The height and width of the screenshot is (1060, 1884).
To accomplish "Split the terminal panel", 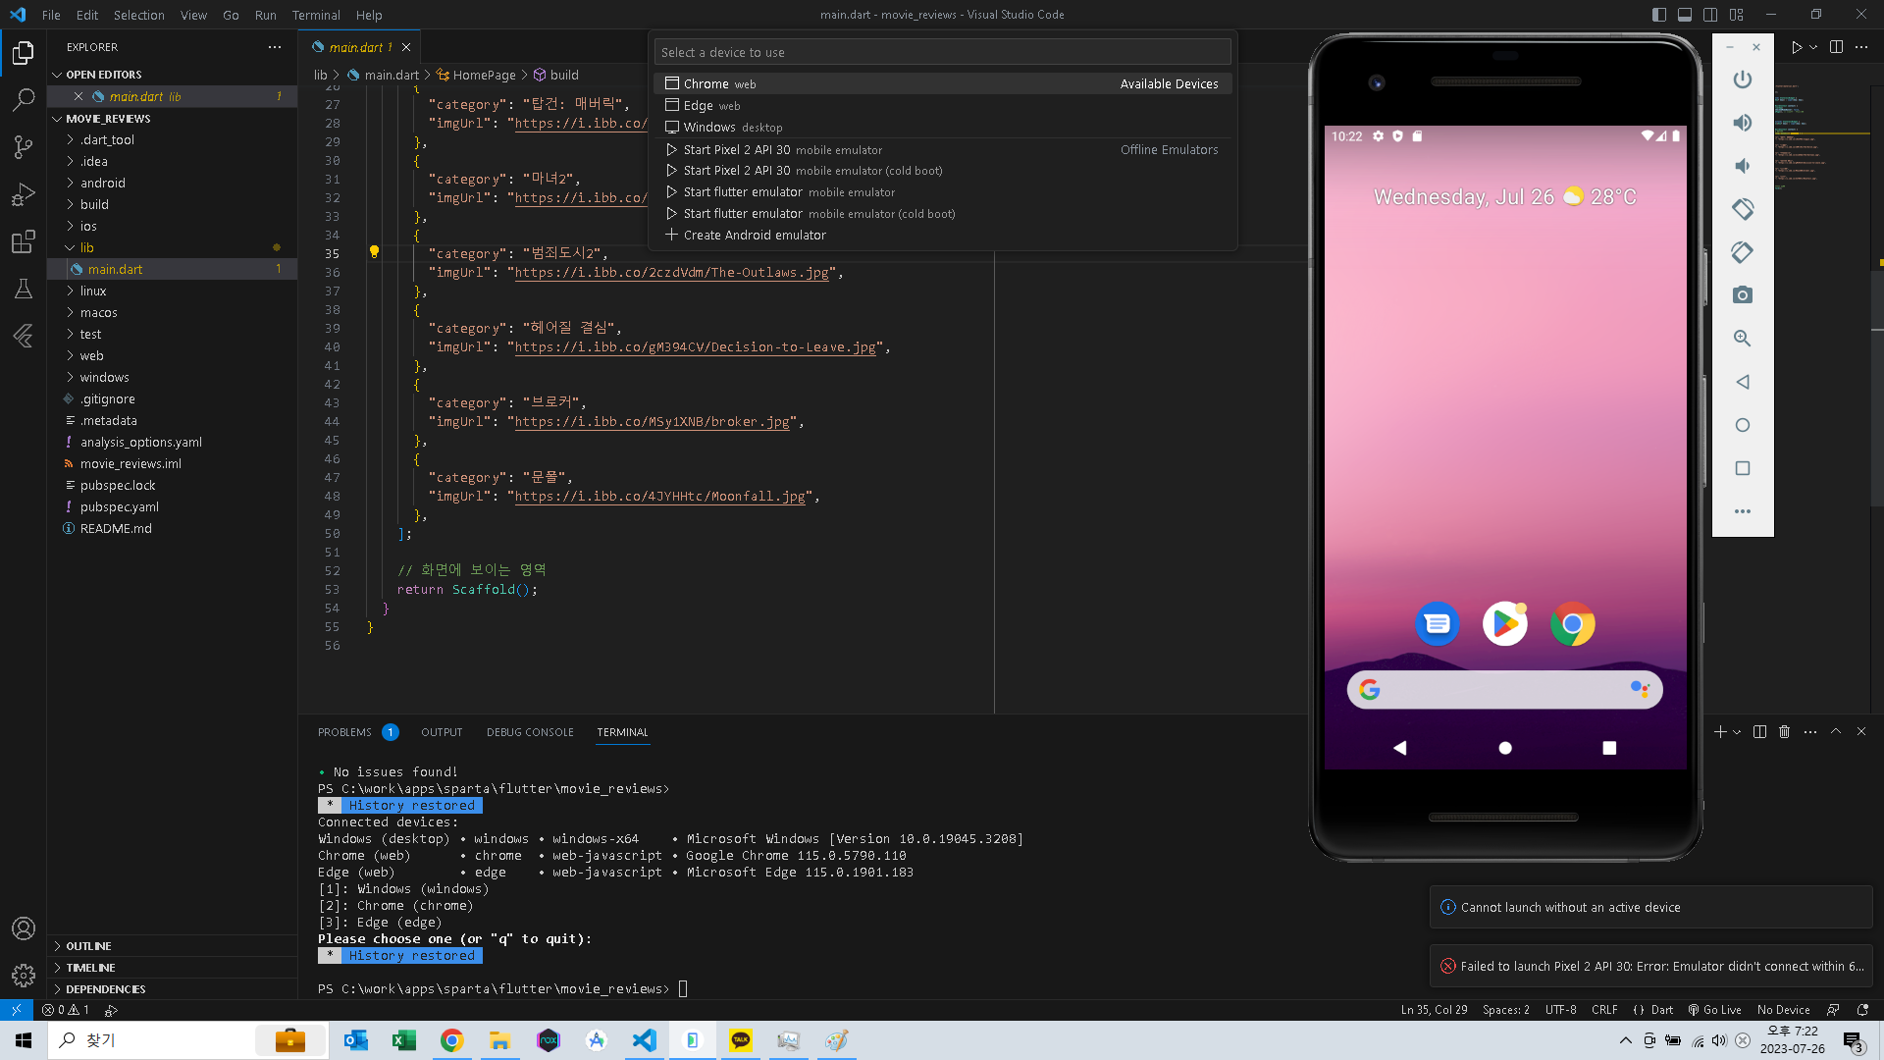I will (x=1759, y=732).
